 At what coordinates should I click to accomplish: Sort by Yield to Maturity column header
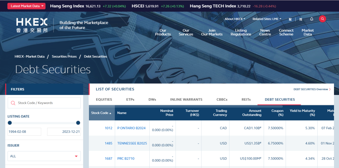(x=302, y=113)
